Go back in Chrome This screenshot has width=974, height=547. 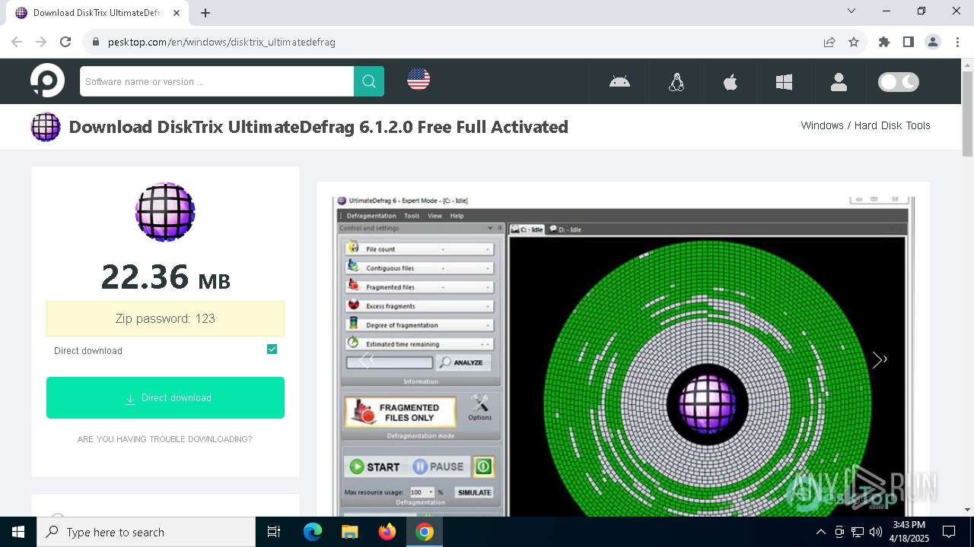point(17,42)
